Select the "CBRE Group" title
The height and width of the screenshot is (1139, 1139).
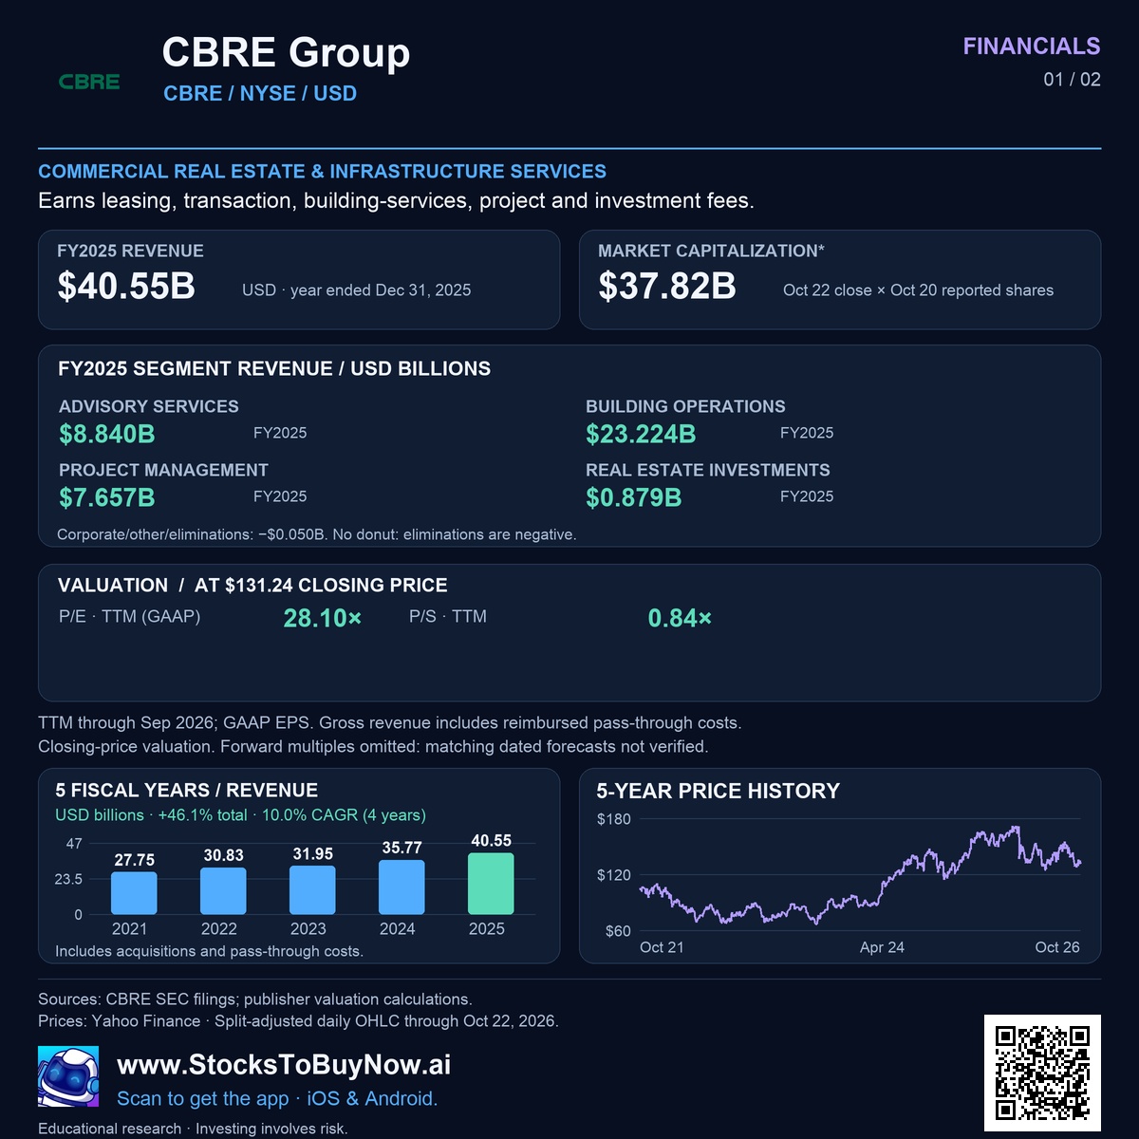(x=286, y=52)
